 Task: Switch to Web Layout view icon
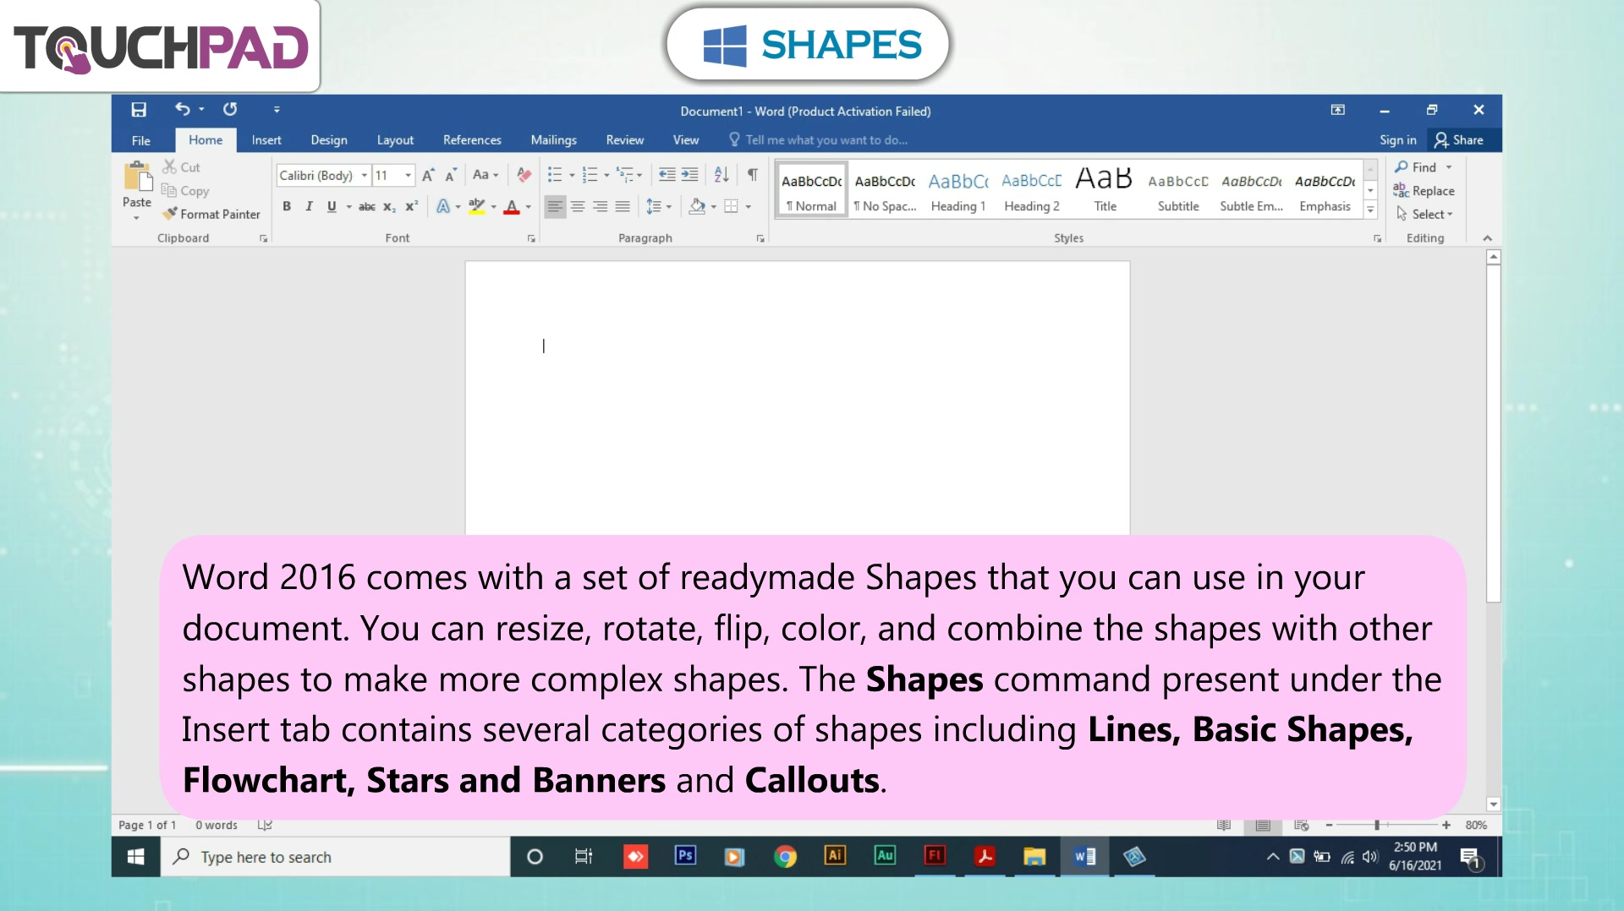point(1302,825)
